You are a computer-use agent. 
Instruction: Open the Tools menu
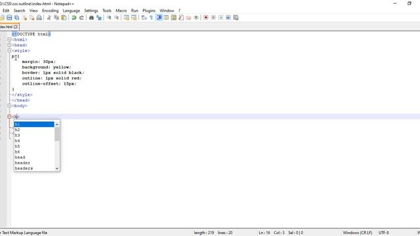(x=107, y=10)
